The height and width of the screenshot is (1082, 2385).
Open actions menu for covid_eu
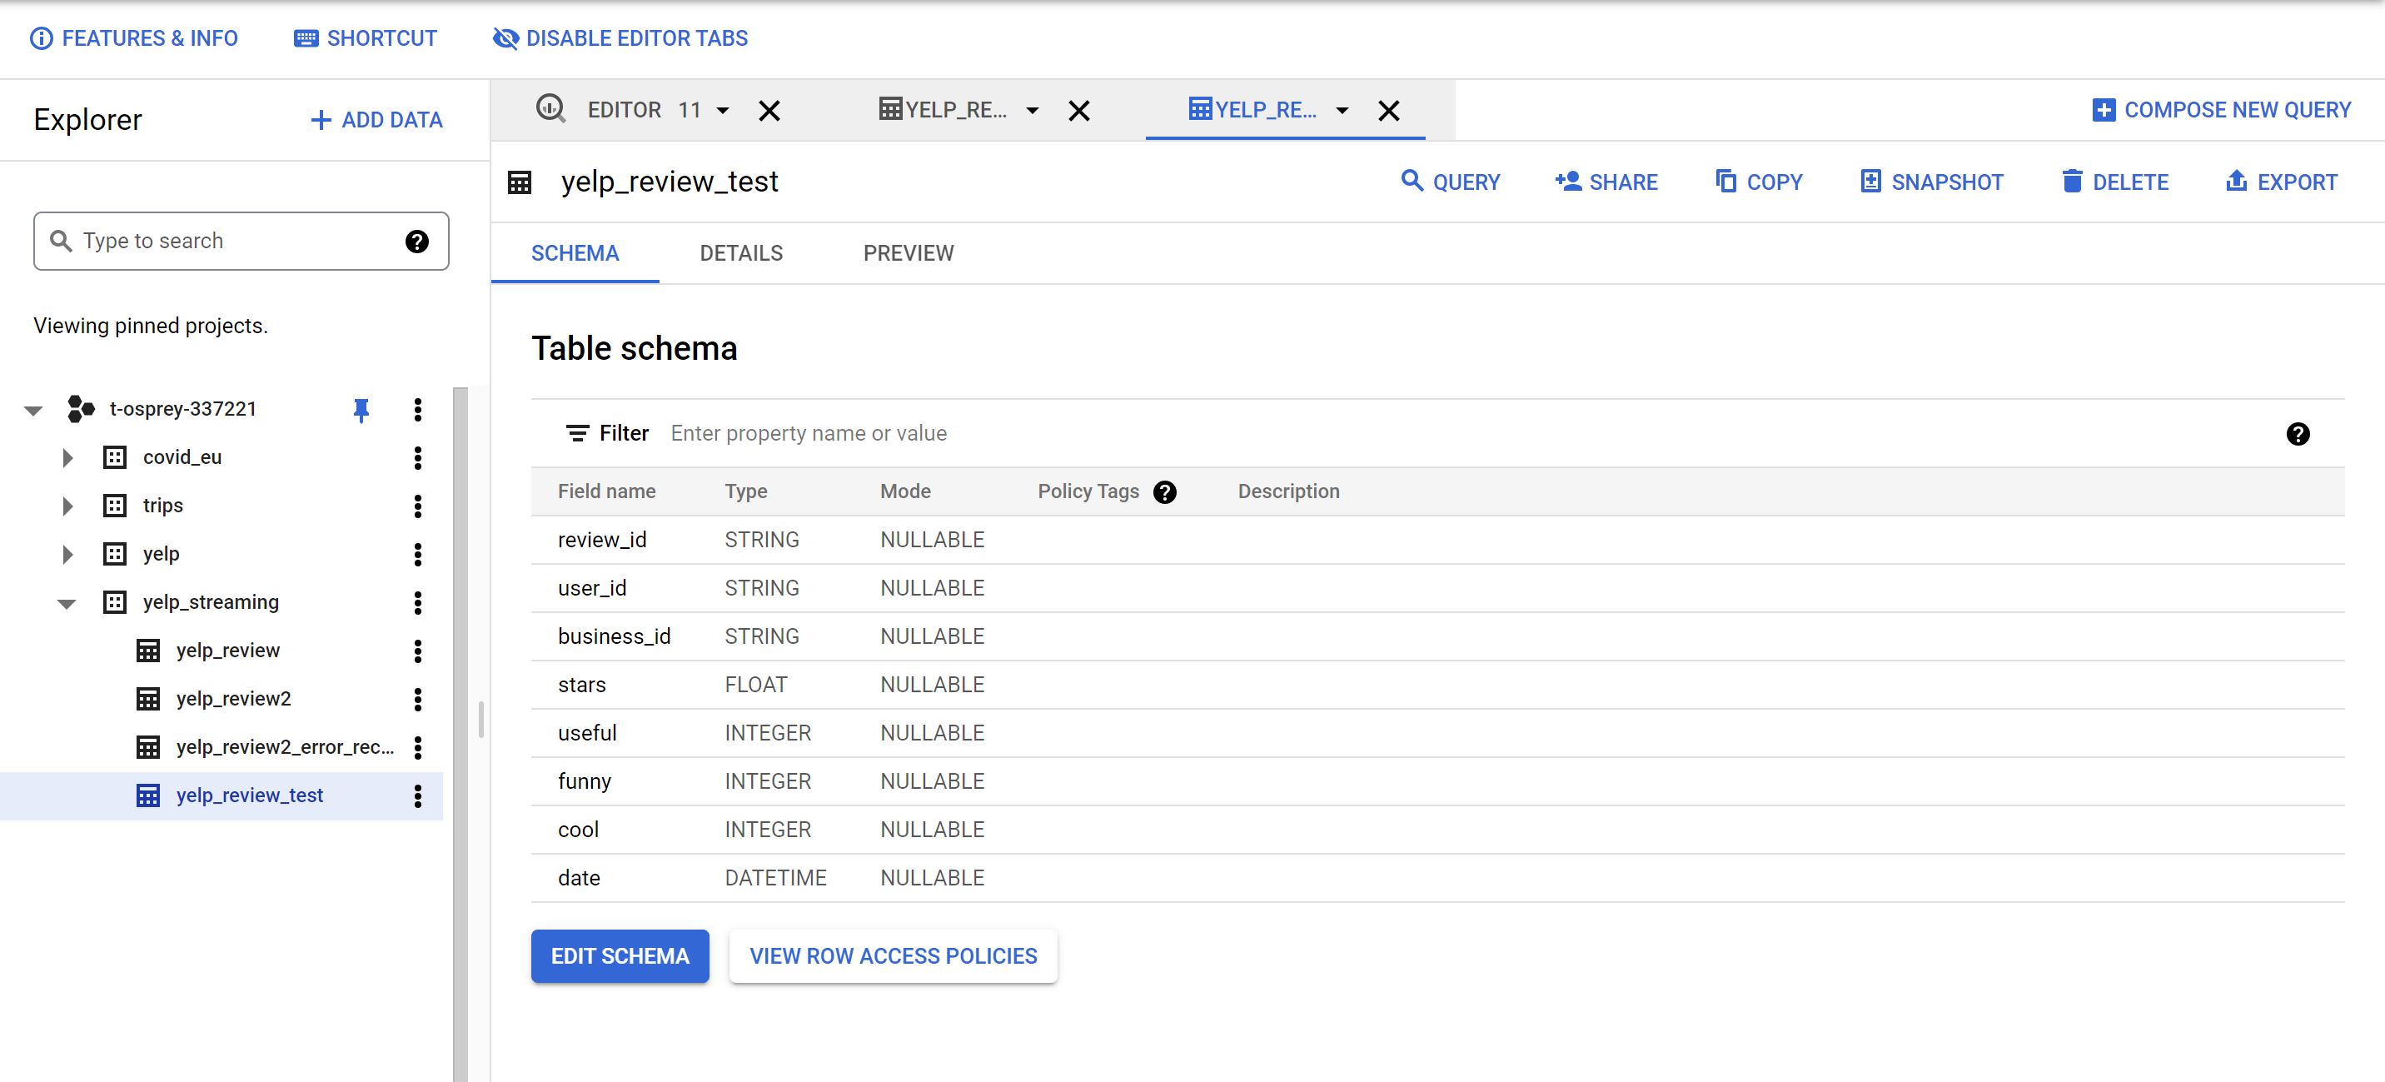[417, 457]
